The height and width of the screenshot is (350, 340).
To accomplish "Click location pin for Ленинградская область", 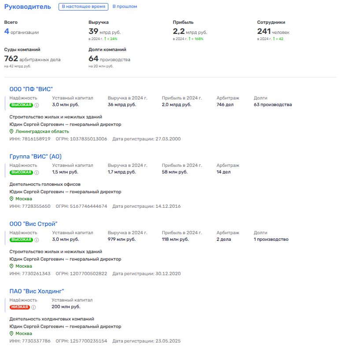I will (12, 132).
